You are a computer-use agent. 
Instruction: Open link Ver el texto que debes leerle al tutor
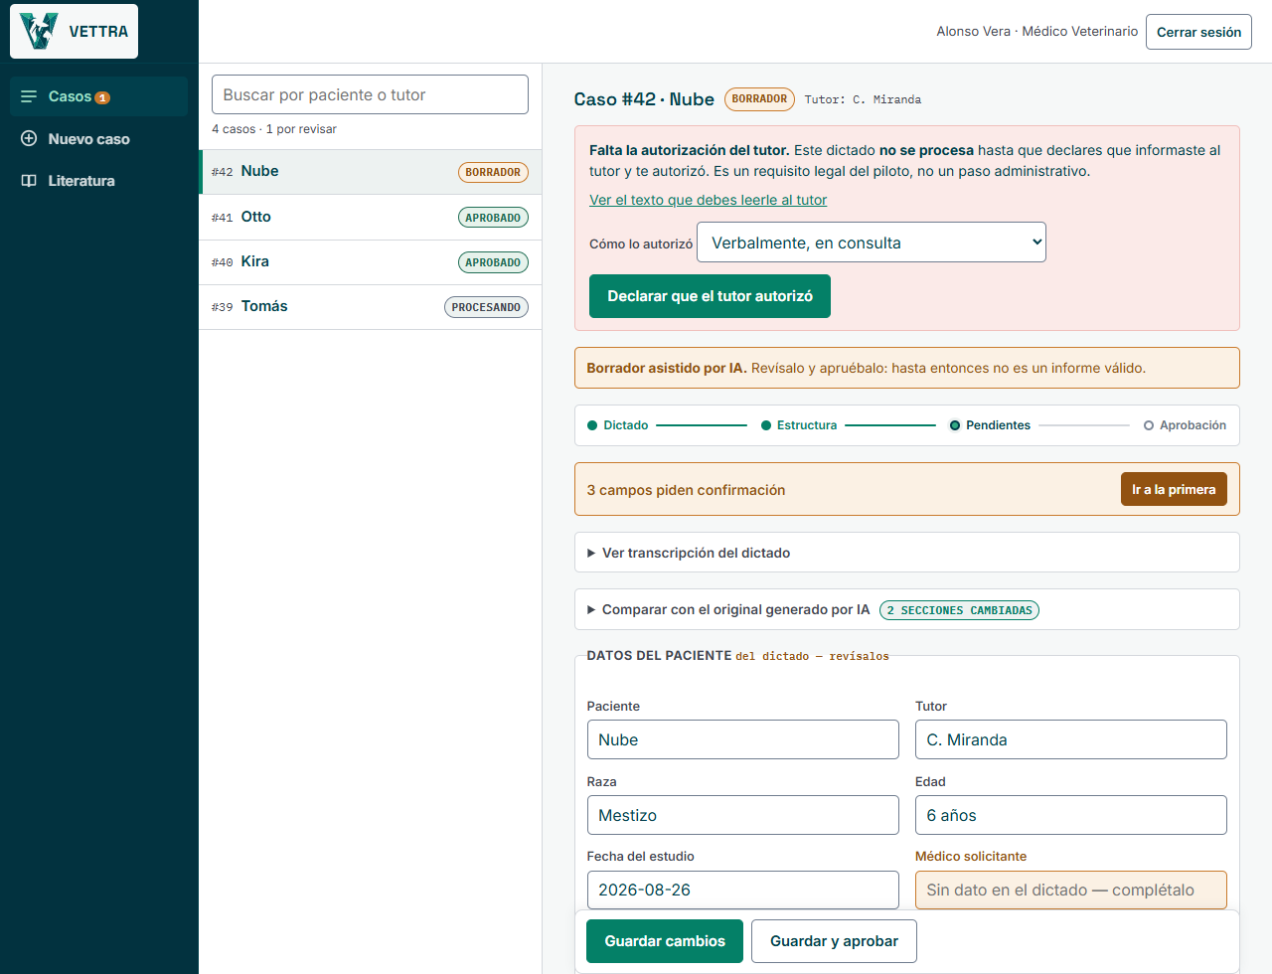click(708, 200)
